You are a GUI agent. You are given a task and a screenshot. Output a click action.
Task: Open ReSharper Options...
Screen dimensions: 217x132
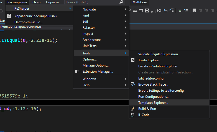point(101,59)
